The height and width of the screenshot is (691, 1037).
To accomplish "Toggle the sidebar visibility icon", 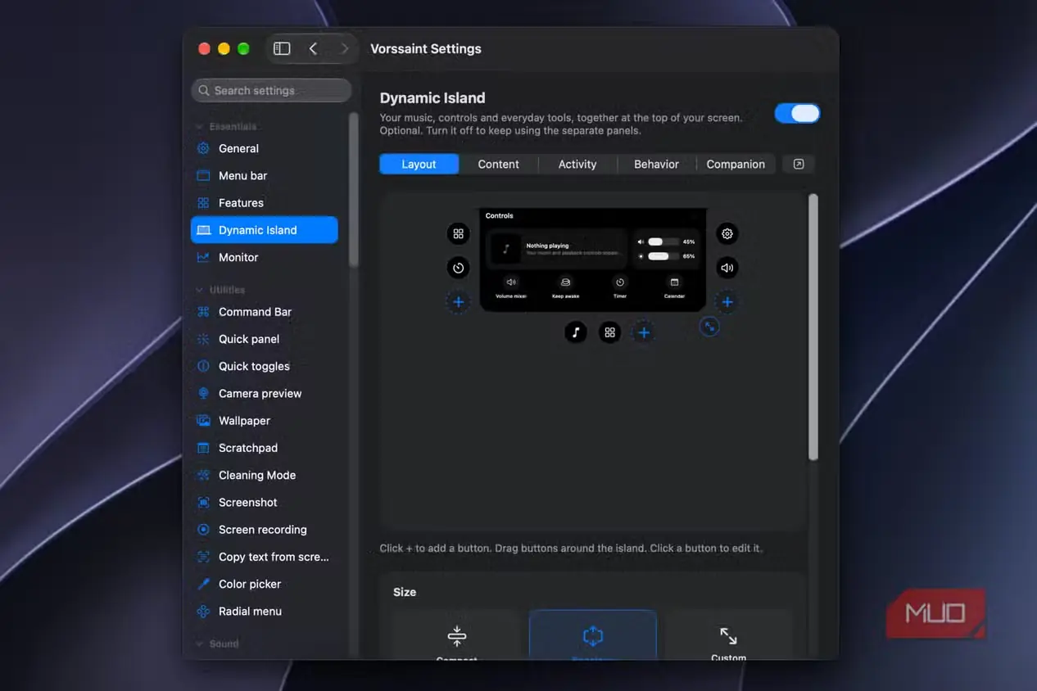I will (x=282, y=49).
